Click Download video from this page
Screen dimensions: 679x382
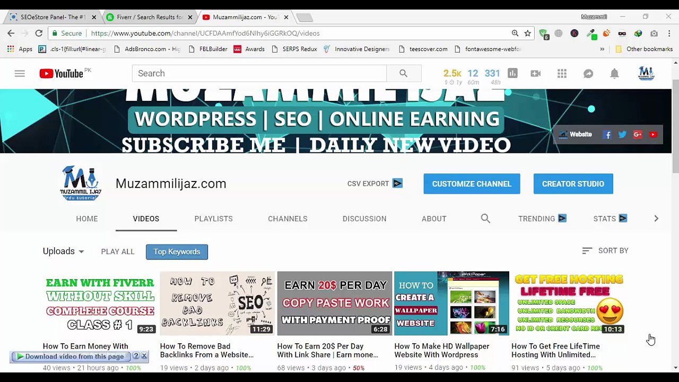(71, 357)
